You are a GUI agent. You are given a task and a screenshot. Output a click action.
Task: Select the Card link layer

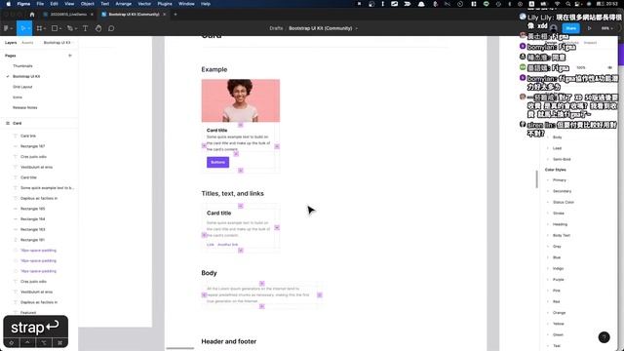tap(28, 136)
